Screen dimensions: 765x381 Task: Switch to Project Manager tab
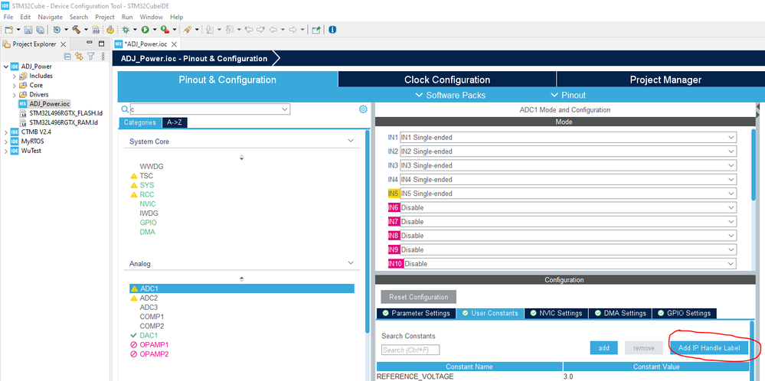click(665, 80)
